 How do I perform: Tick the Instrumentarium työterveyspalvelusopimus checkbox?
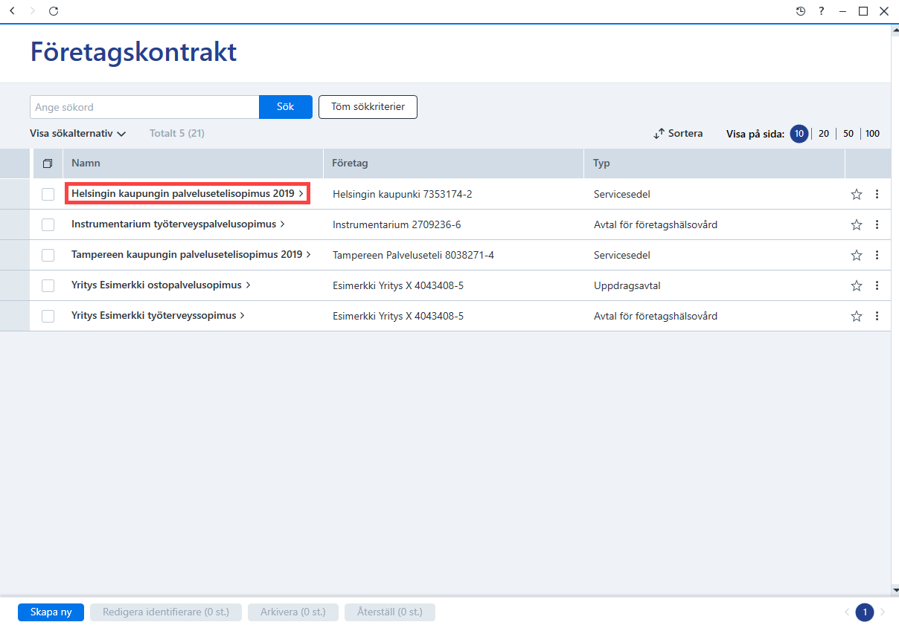[48, 224]
